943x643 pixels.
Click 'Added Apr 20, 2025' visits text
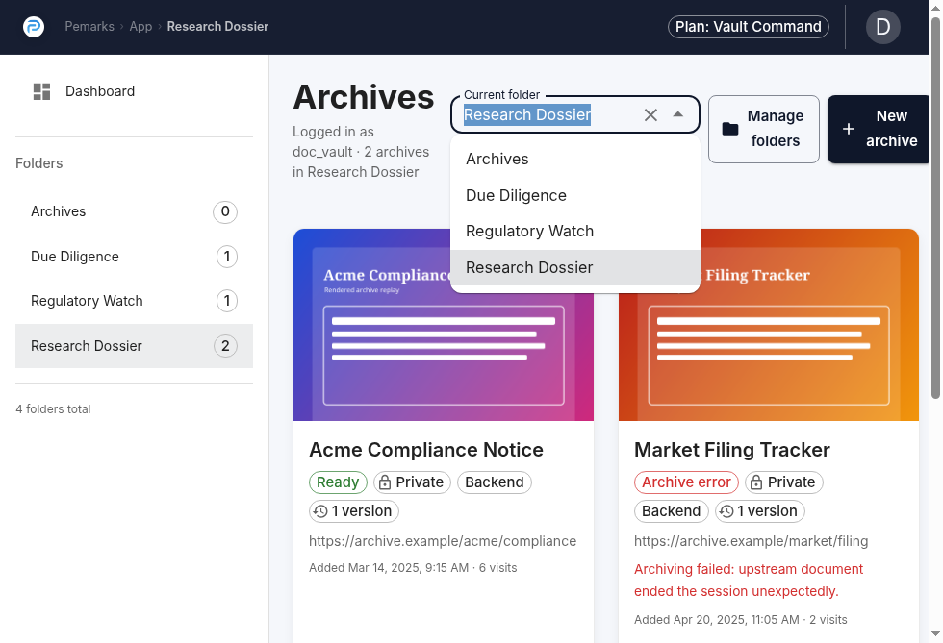pos(740,620)
